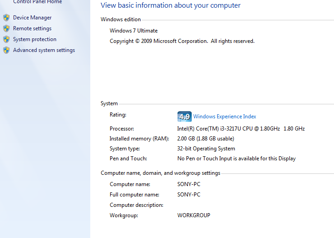Open Windows Experience Index link

[x=224, y=117]
